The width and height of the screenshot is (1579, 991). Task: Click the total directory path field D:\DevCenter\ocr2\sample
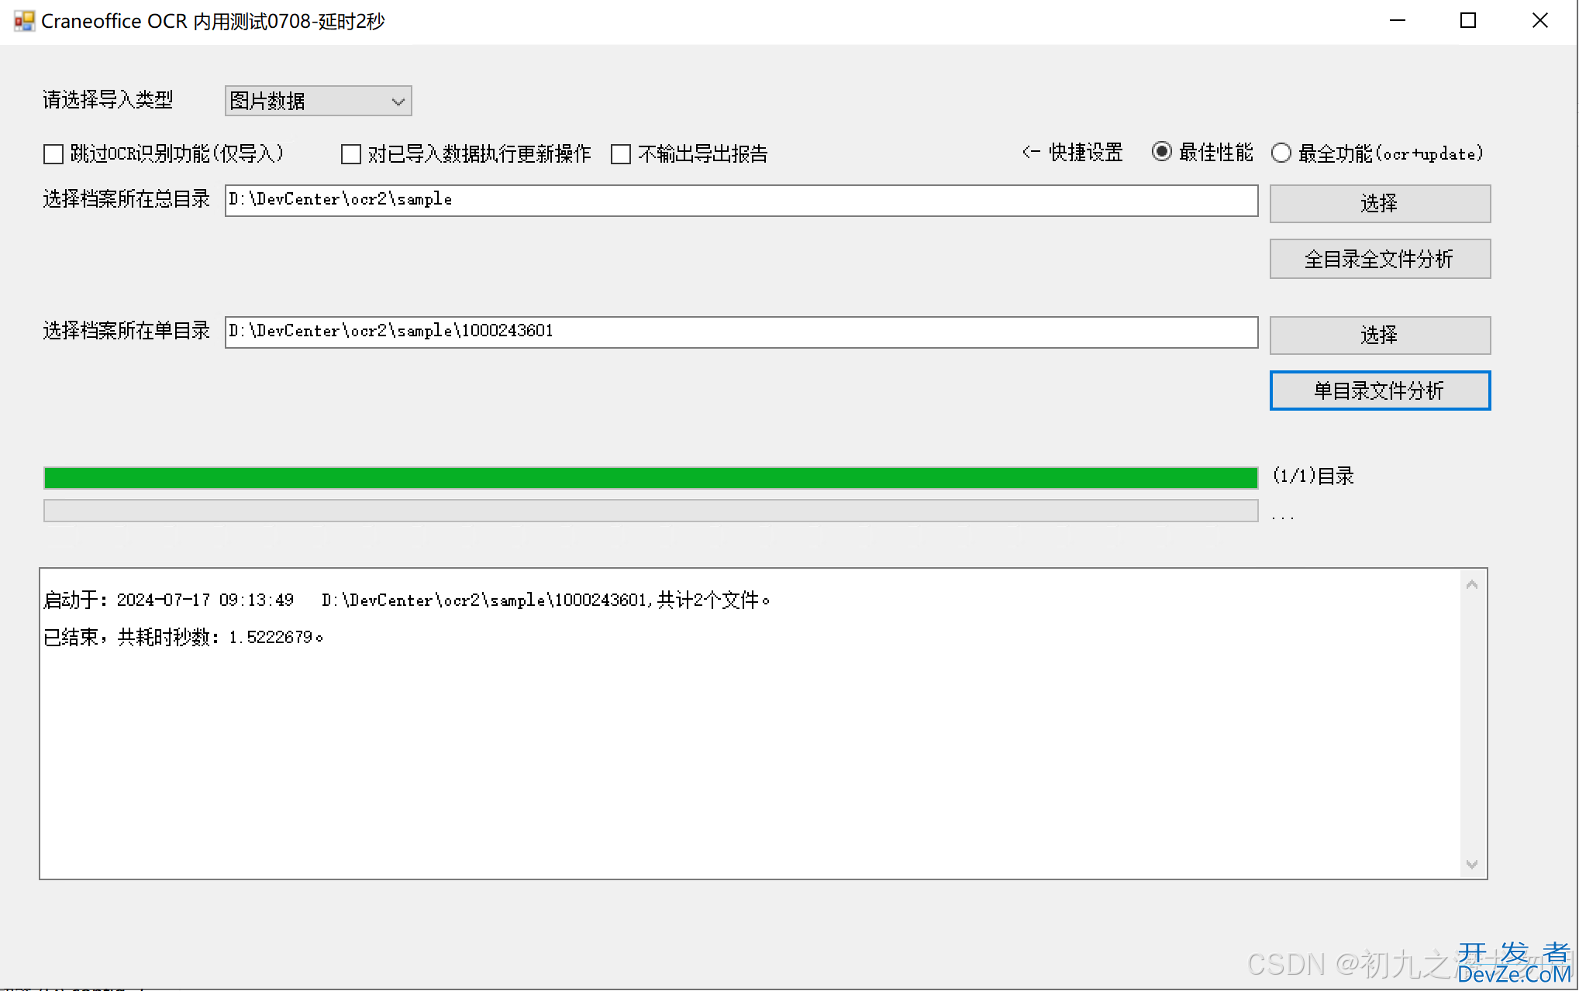pos(741,200)
